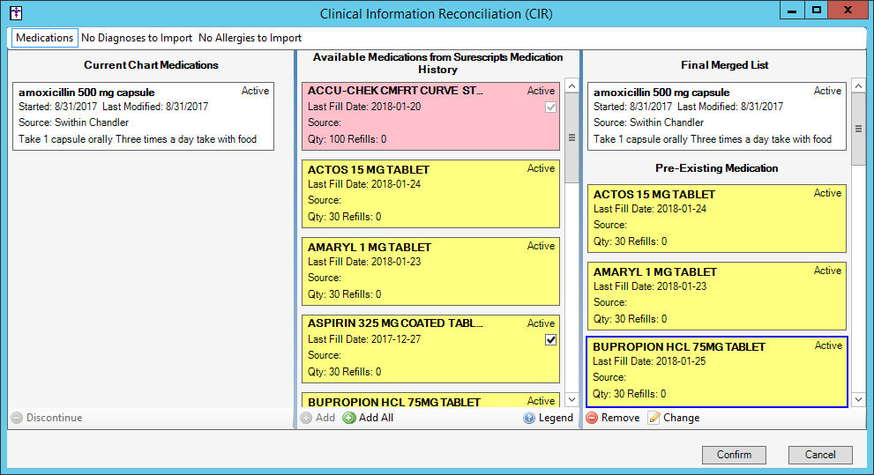Click the Add button label
Image resolution: width=874 pixels, height=475 pixels.
[x=325, y=418]
